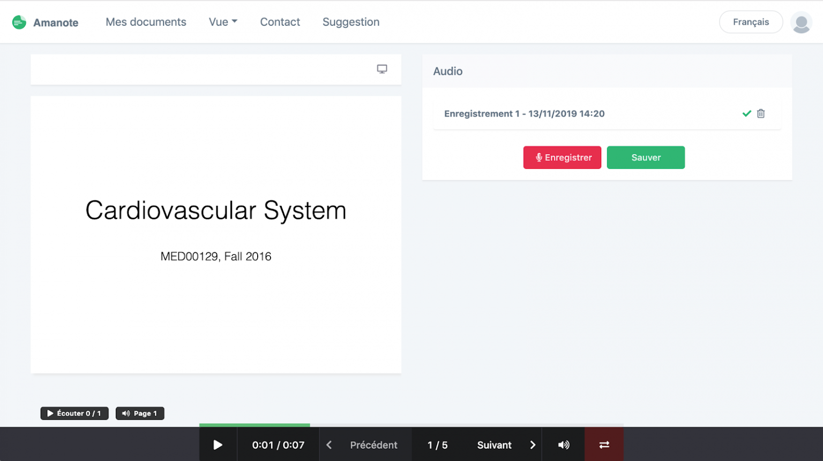
Task: Switch language via the Français button
Action: (x=751, y=22)
